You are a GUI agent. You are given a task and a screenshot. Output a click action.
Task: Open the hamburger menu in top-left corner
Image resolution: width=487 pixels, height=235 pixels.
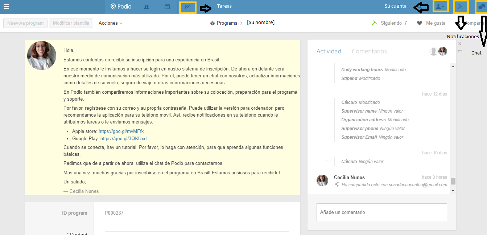pyautogui.click(x=6, y=6)
